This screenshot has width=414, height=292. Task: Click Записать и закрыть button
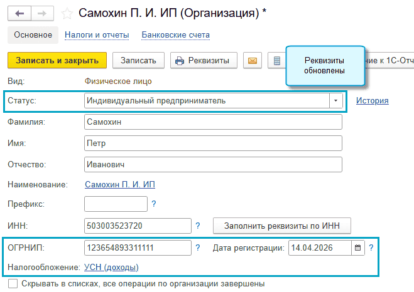click(57, 61)
